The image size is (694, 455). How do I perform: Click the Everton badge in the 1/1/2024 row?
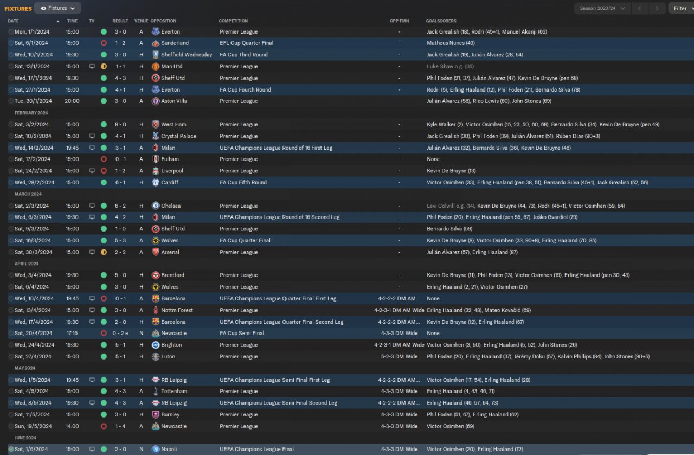click(x=156, y=32)
